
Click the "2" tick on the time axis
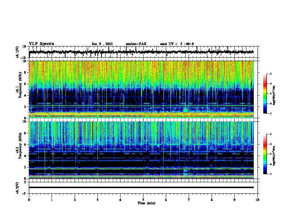coord(75,200)
